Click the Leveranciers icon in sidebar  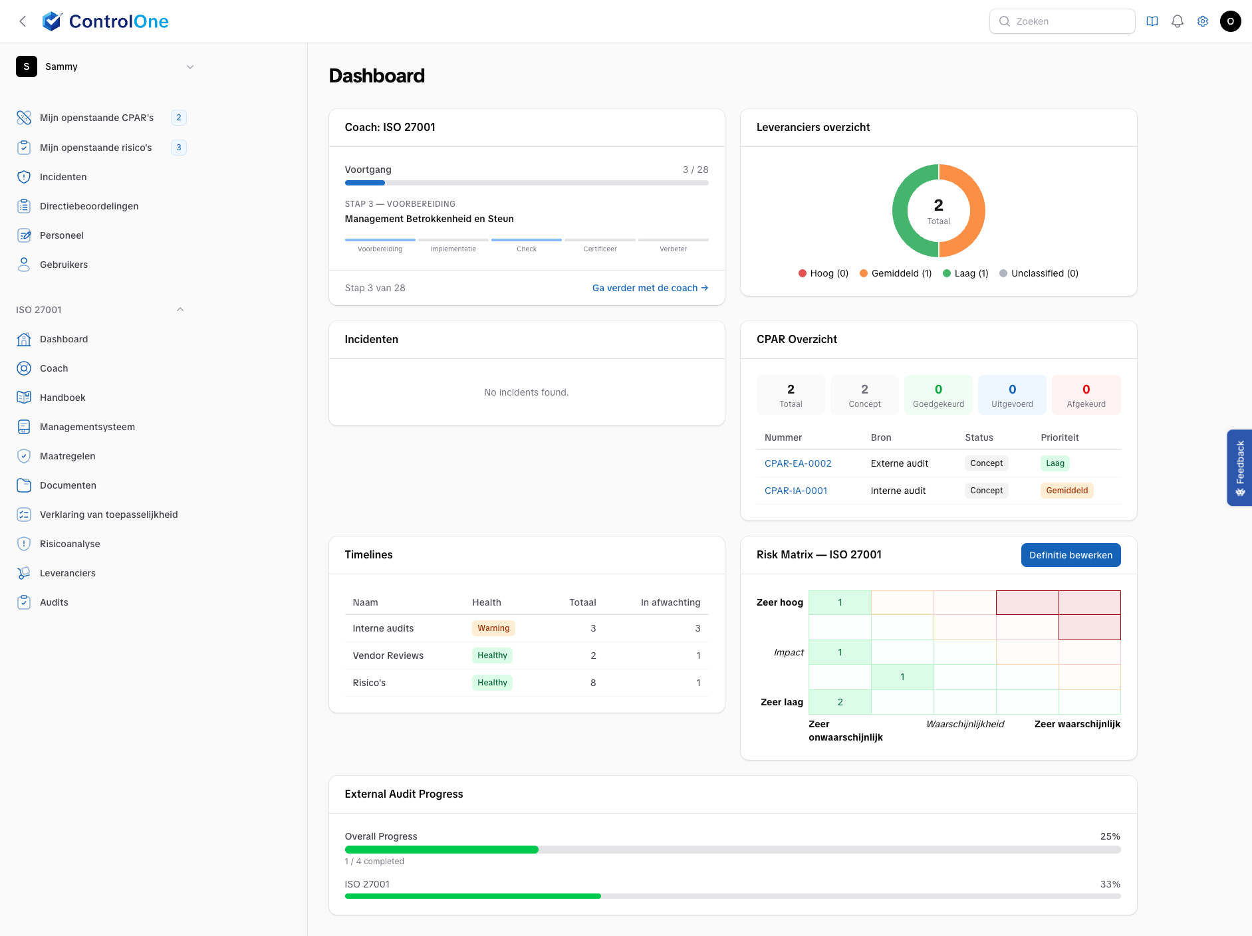24,572
